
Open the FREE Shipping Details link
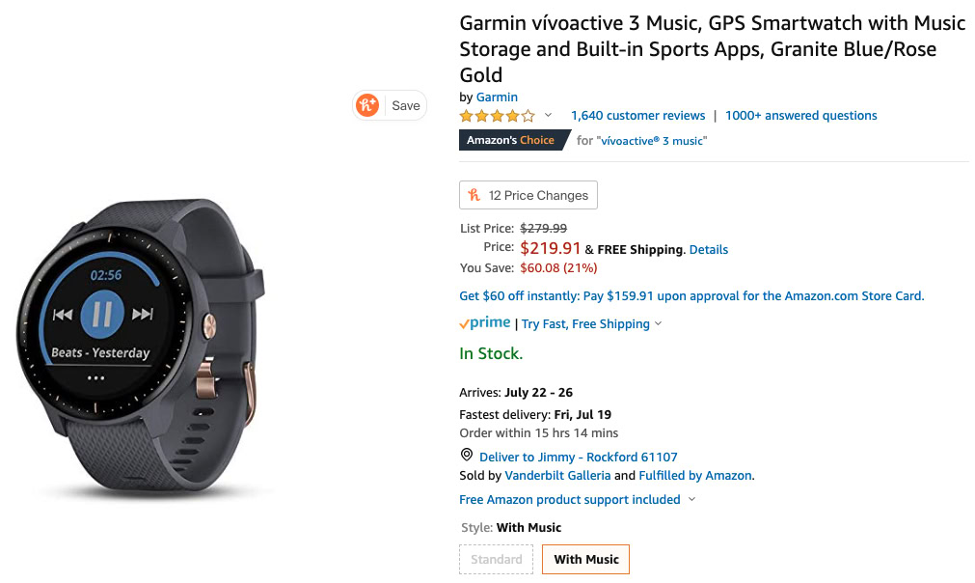709,249
